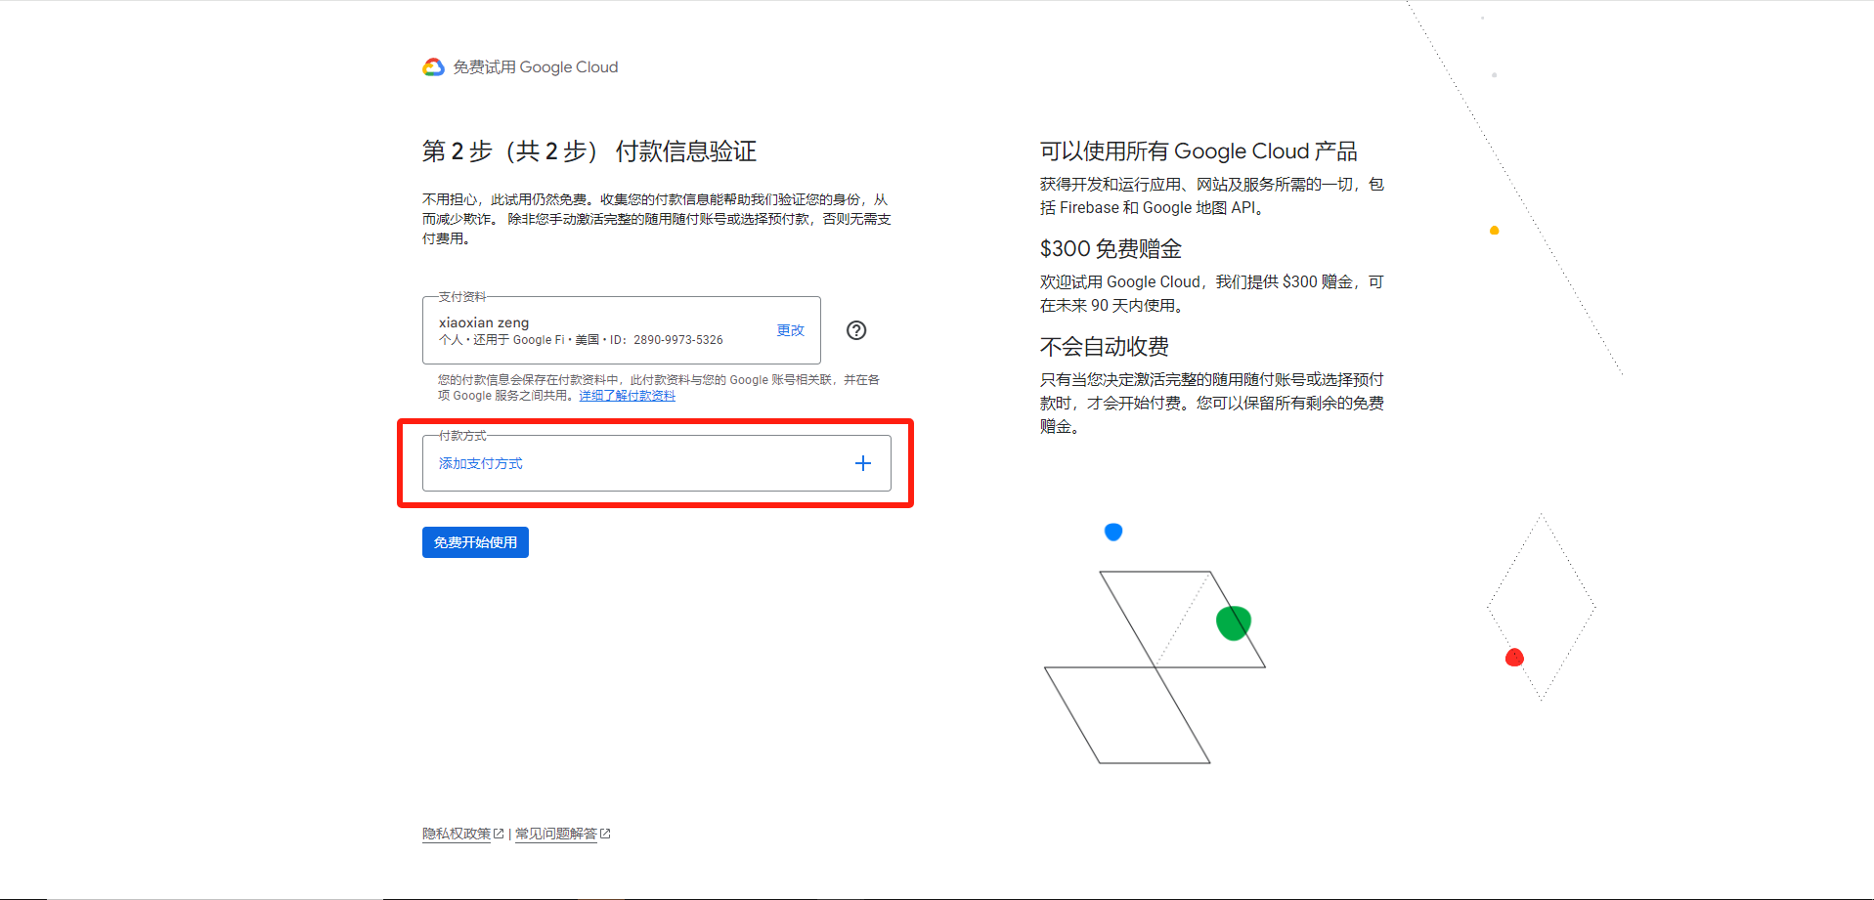This screenshot has height=900, width=1874.
Task: Click the plus icon to add payment
Action: (863, 463)
